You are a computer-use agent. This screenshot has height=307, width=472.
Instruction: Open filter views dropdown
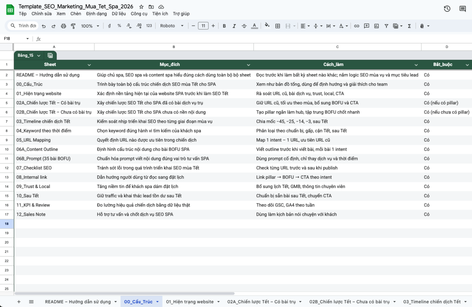click(x=397, y=26)
